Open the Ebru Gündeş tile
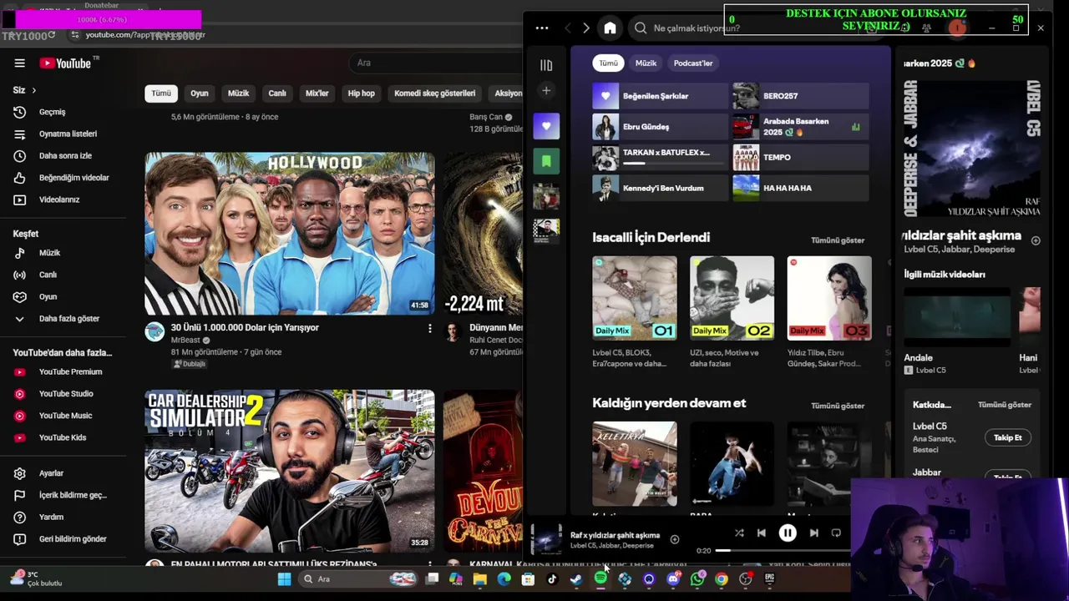 [x=660, y=127]
